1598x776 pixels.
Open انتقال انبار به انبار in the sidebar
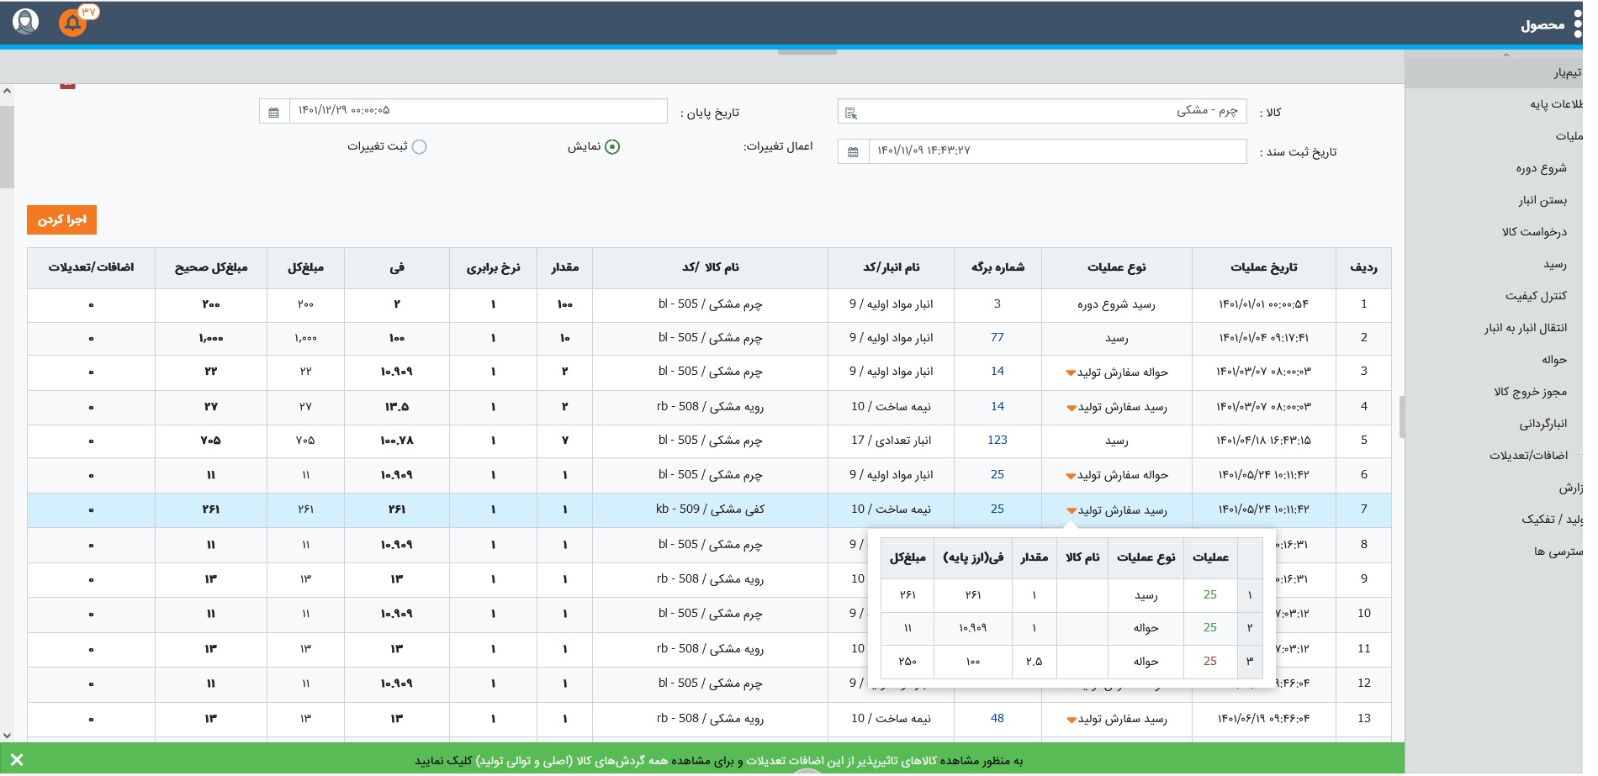[x=1525, y=329]
